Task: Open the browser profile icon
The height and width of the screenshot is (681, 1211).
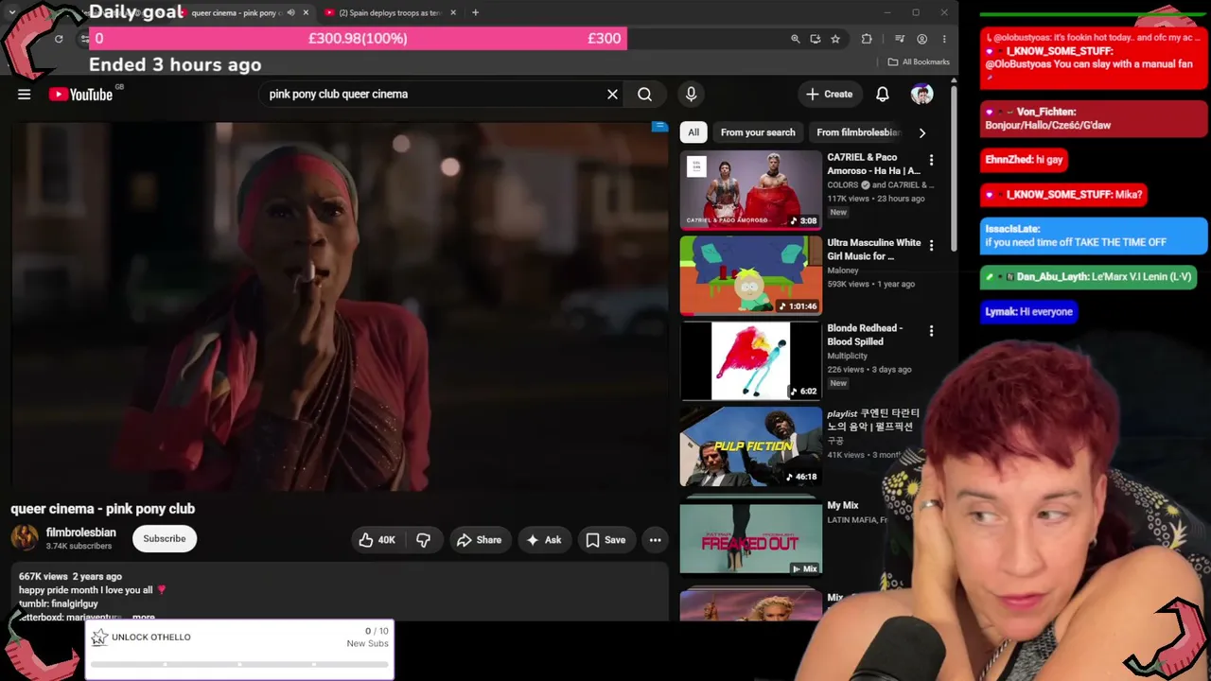Action: pos(921,39)
